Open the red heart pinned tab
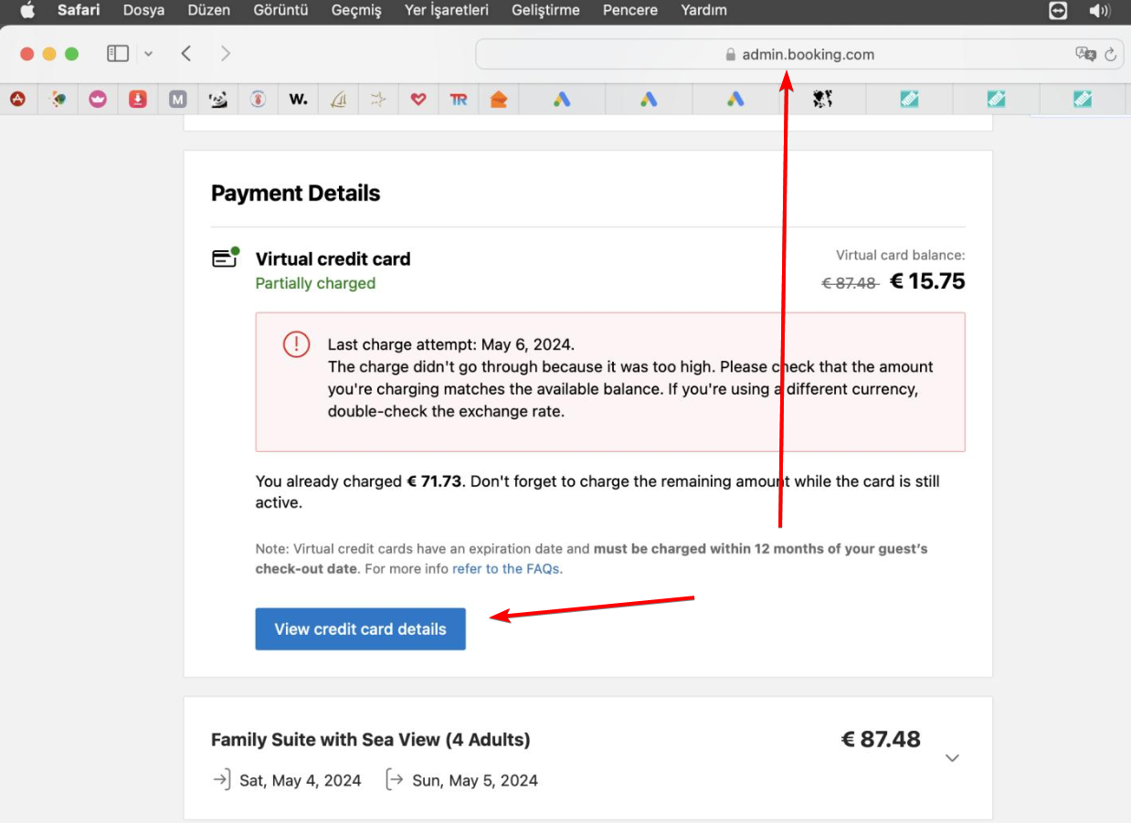 point(418,100)
